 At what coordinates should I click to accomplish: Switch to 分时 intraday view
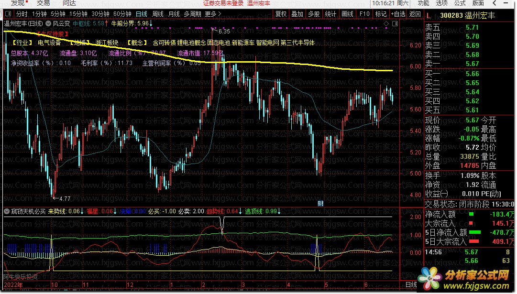coord(22,14)
